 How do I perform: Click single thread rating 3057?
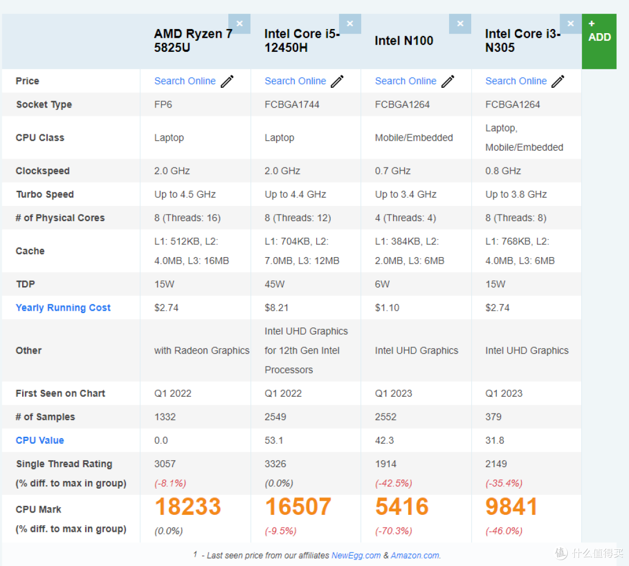click(165, 464)
